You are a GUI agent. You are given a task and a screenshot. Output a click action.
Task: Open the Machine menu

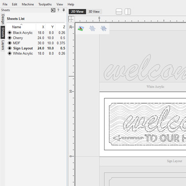click(x=28, y=4)
